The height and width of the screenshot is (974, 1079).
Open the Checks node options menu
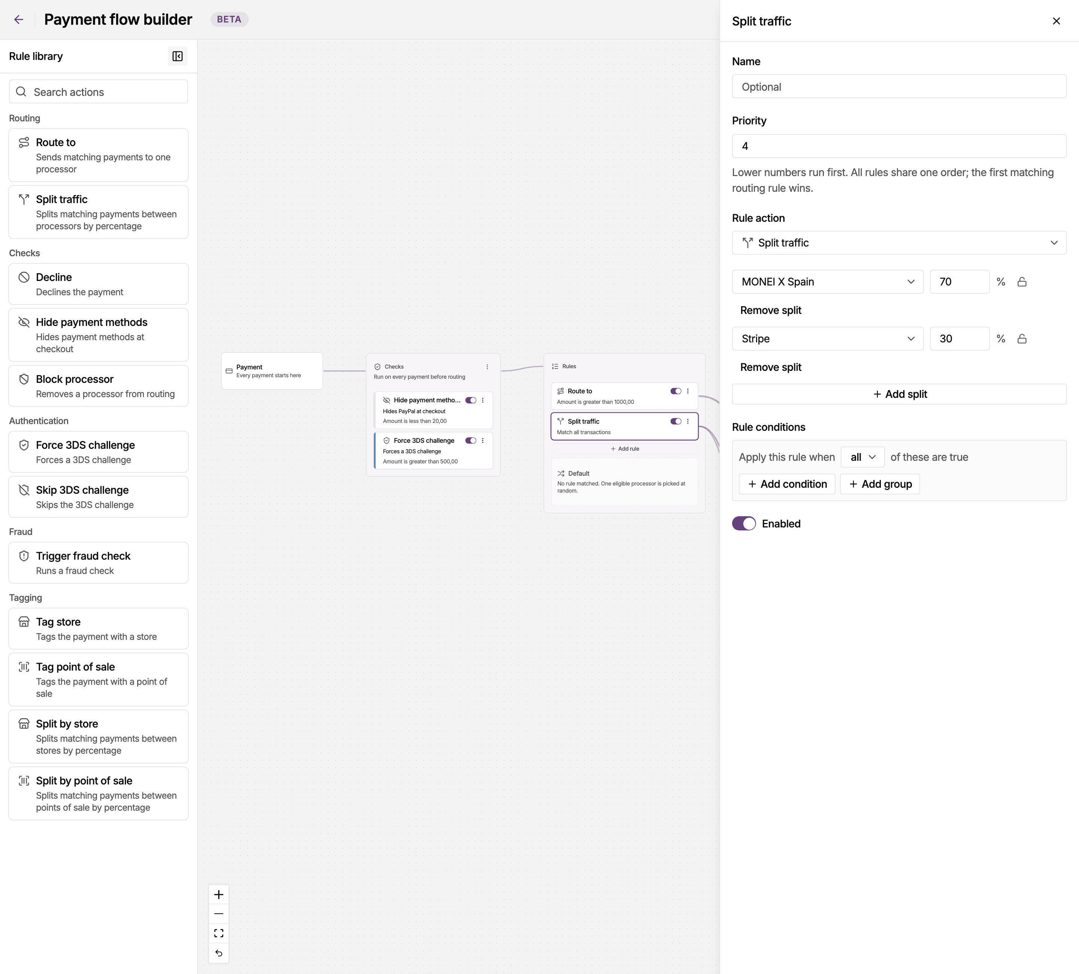(487, 367)
